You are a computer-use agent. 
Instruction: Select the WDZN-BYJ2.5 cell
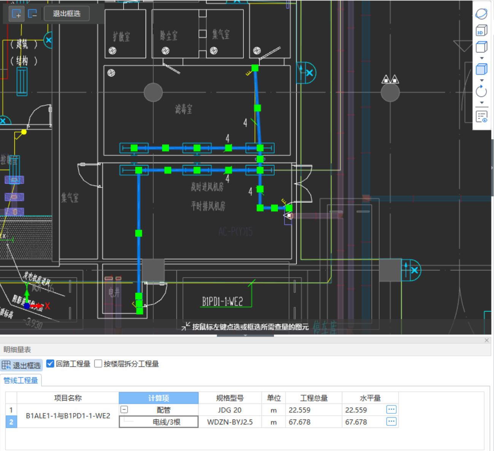(x=230, y=422)
